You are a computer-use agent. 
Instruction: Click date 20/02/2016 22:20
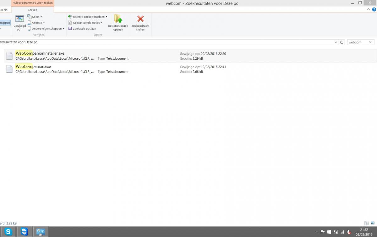pos(213,54)
